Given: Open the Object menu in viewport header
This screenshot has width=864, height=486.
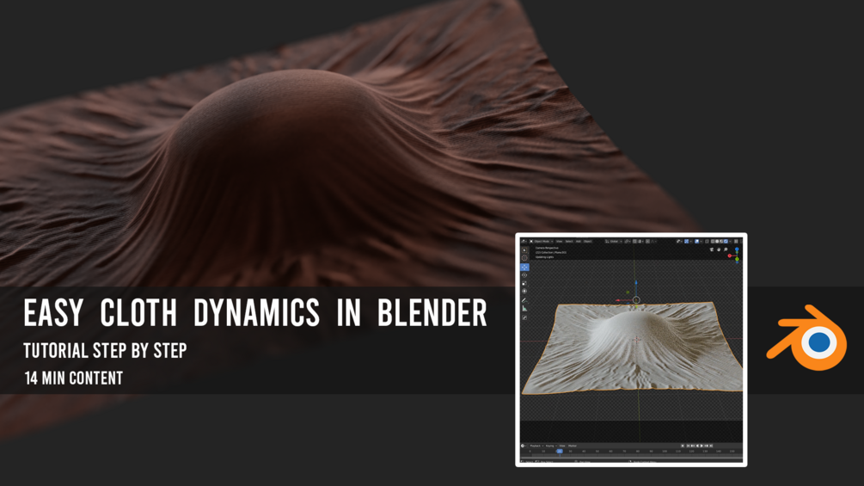Looking at the screenshot, I should click(x=588, y=242).
